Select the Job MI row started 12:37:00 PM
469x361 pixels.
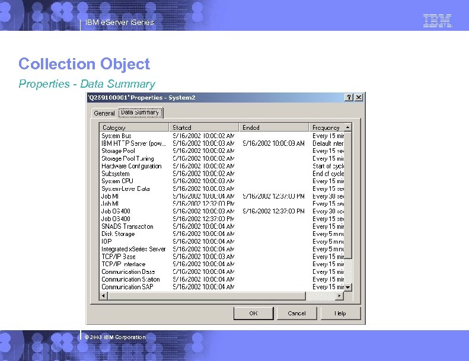pyautogui.click(x=222, y=204)
